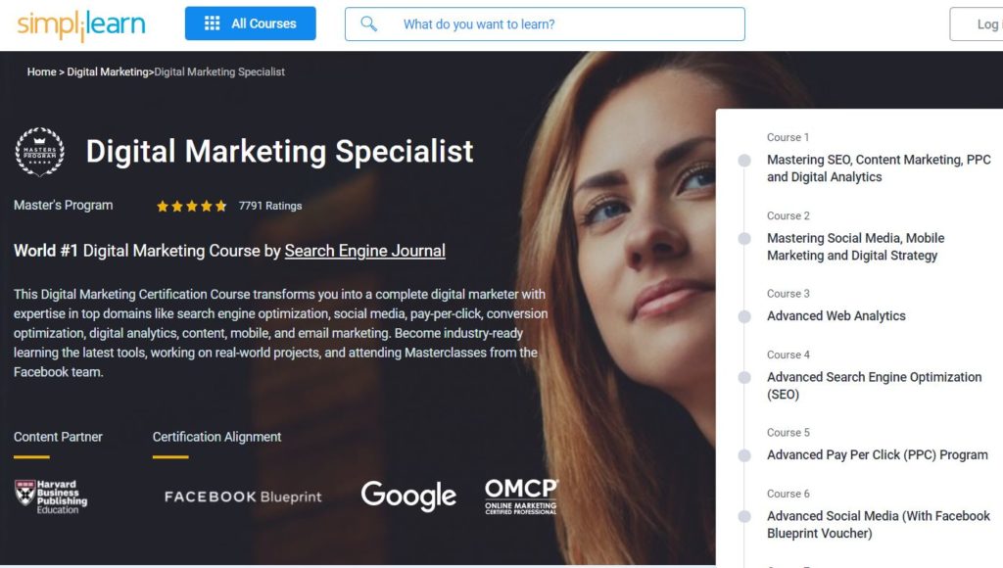
Task: Click the Course 6 timeline dot
Action: (744, 516)
